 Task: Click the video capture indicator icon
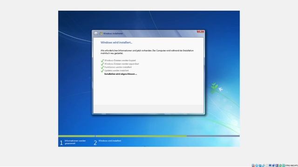click(273, 166)
